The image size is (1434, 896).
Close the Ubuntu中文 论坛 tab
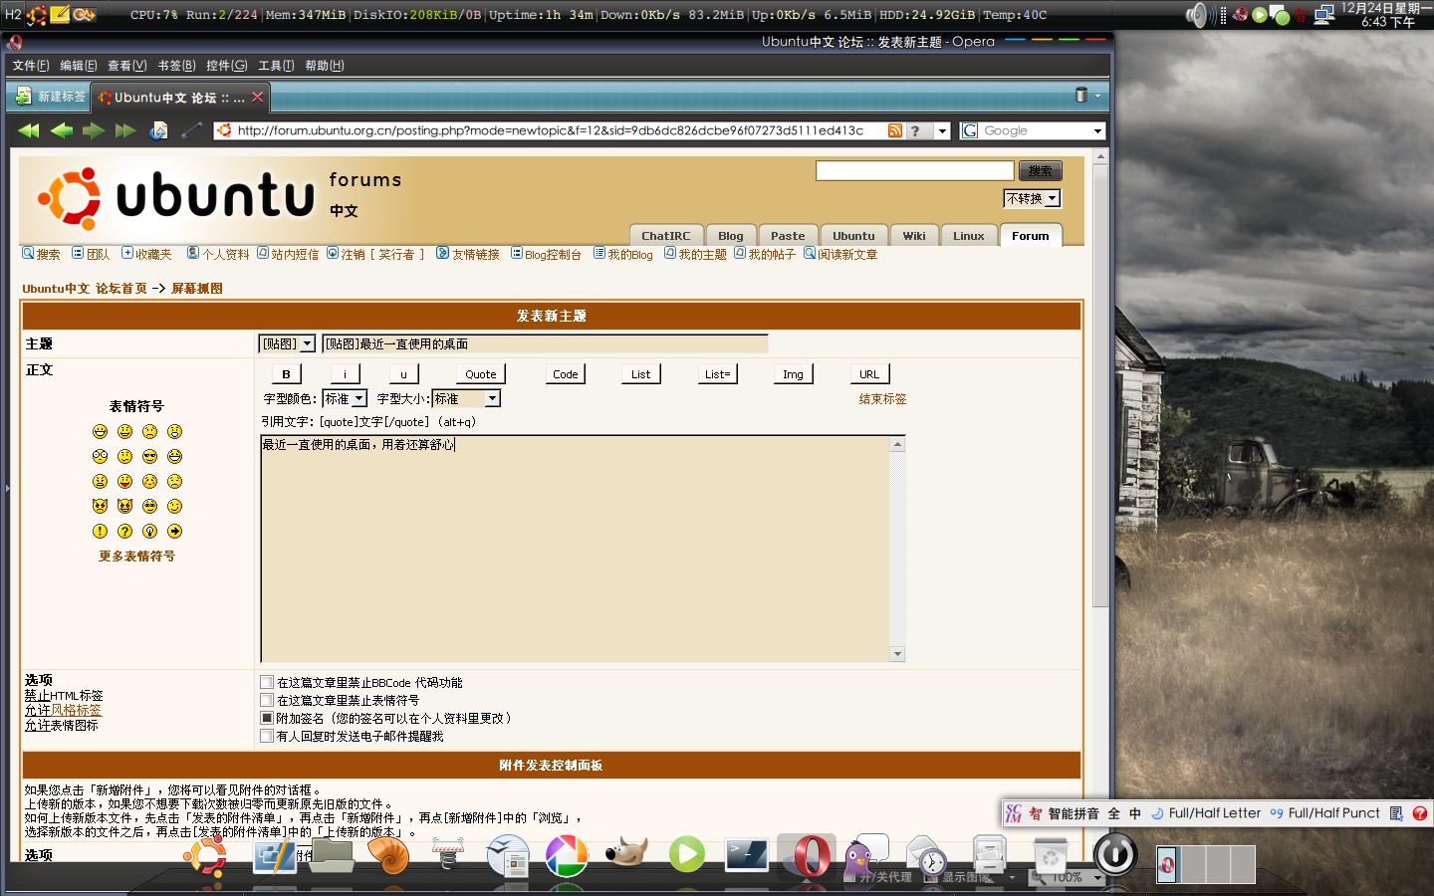(258, 97)
